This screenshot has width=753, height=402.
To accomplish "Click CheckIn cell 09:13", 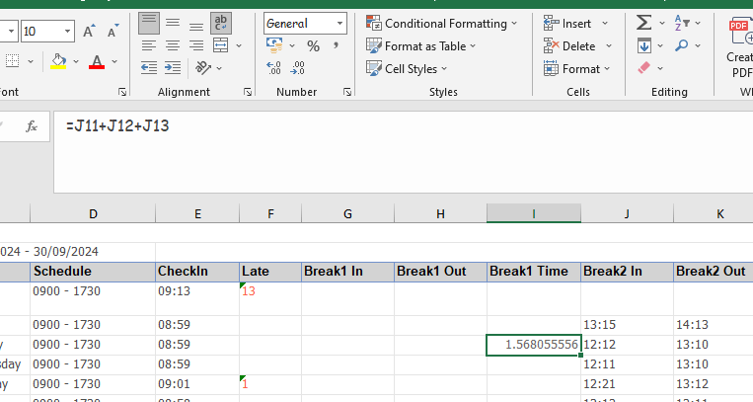I will click(197, 298).
